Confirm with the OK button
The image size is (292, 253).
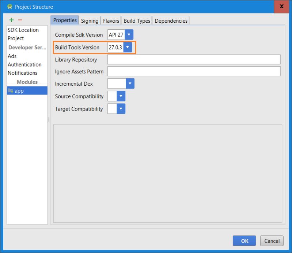244,241
